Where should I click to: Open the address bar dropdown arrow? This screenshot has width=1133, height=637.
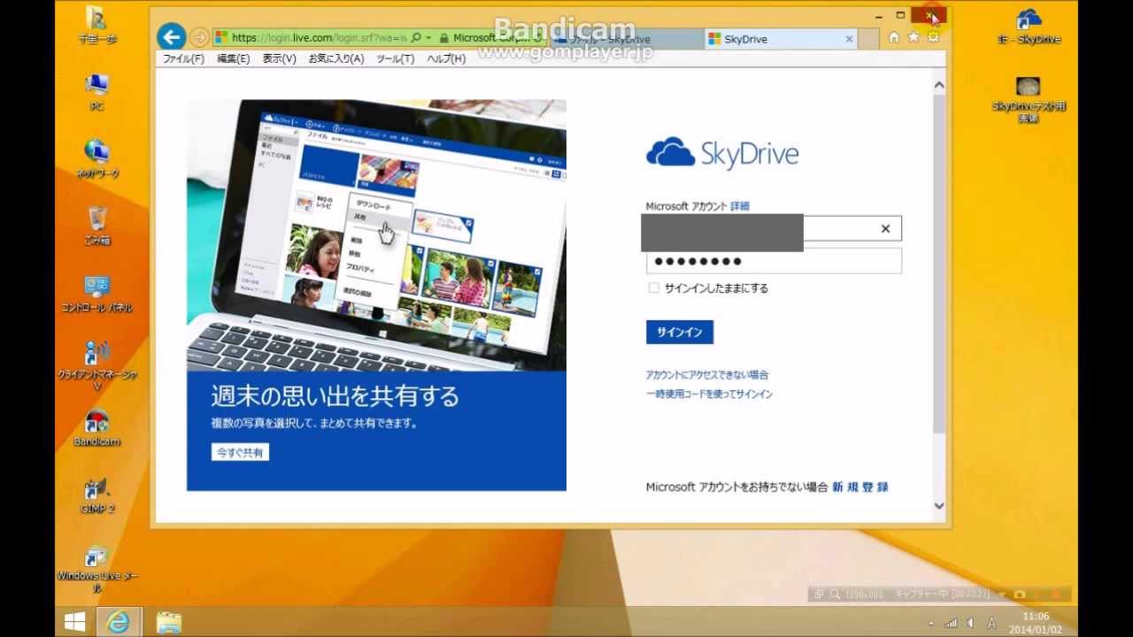(x=428, y=38)
